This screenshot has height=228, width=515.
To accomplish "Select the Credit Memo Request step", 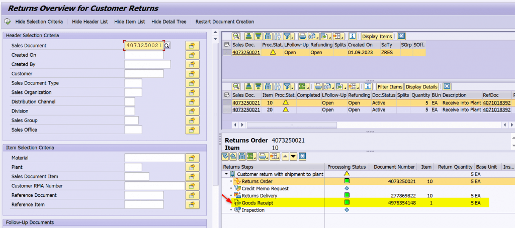I will (265, 189).
